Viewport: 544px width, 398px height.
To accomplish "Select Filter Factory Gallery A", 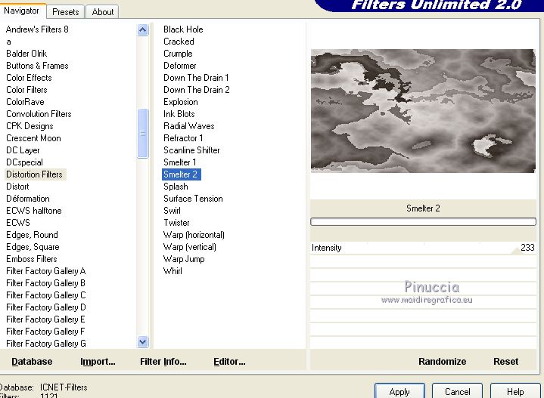I will click(x=46, y=271).
